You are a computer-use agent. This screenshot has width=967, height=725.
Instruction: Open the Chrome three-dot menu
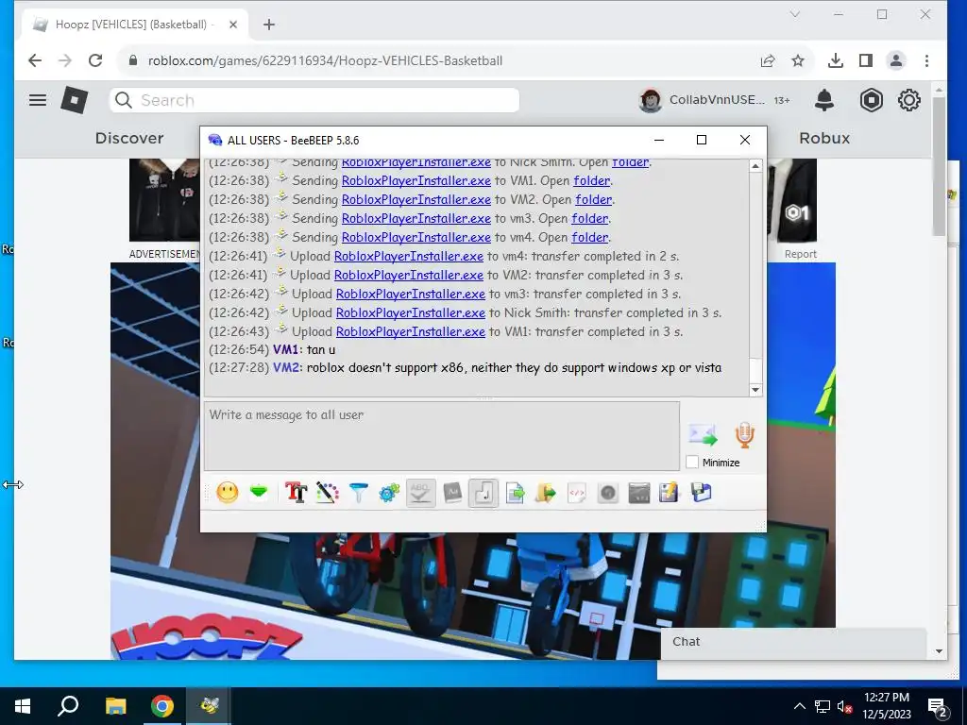[x=927, y=60]
